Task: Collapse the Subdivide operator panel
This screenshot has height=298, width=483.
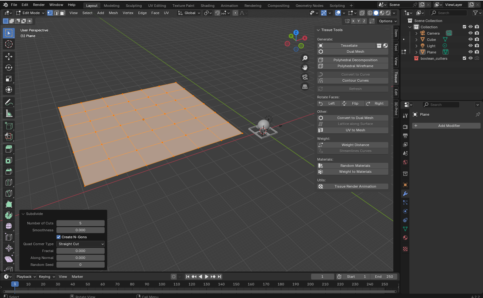Action: (23, 214)
